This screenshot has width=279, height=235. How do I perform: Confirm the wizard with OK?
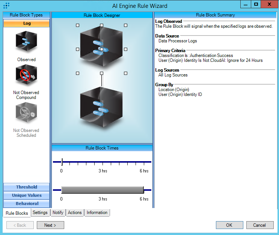pyautogui.click(x=229, y=225)
